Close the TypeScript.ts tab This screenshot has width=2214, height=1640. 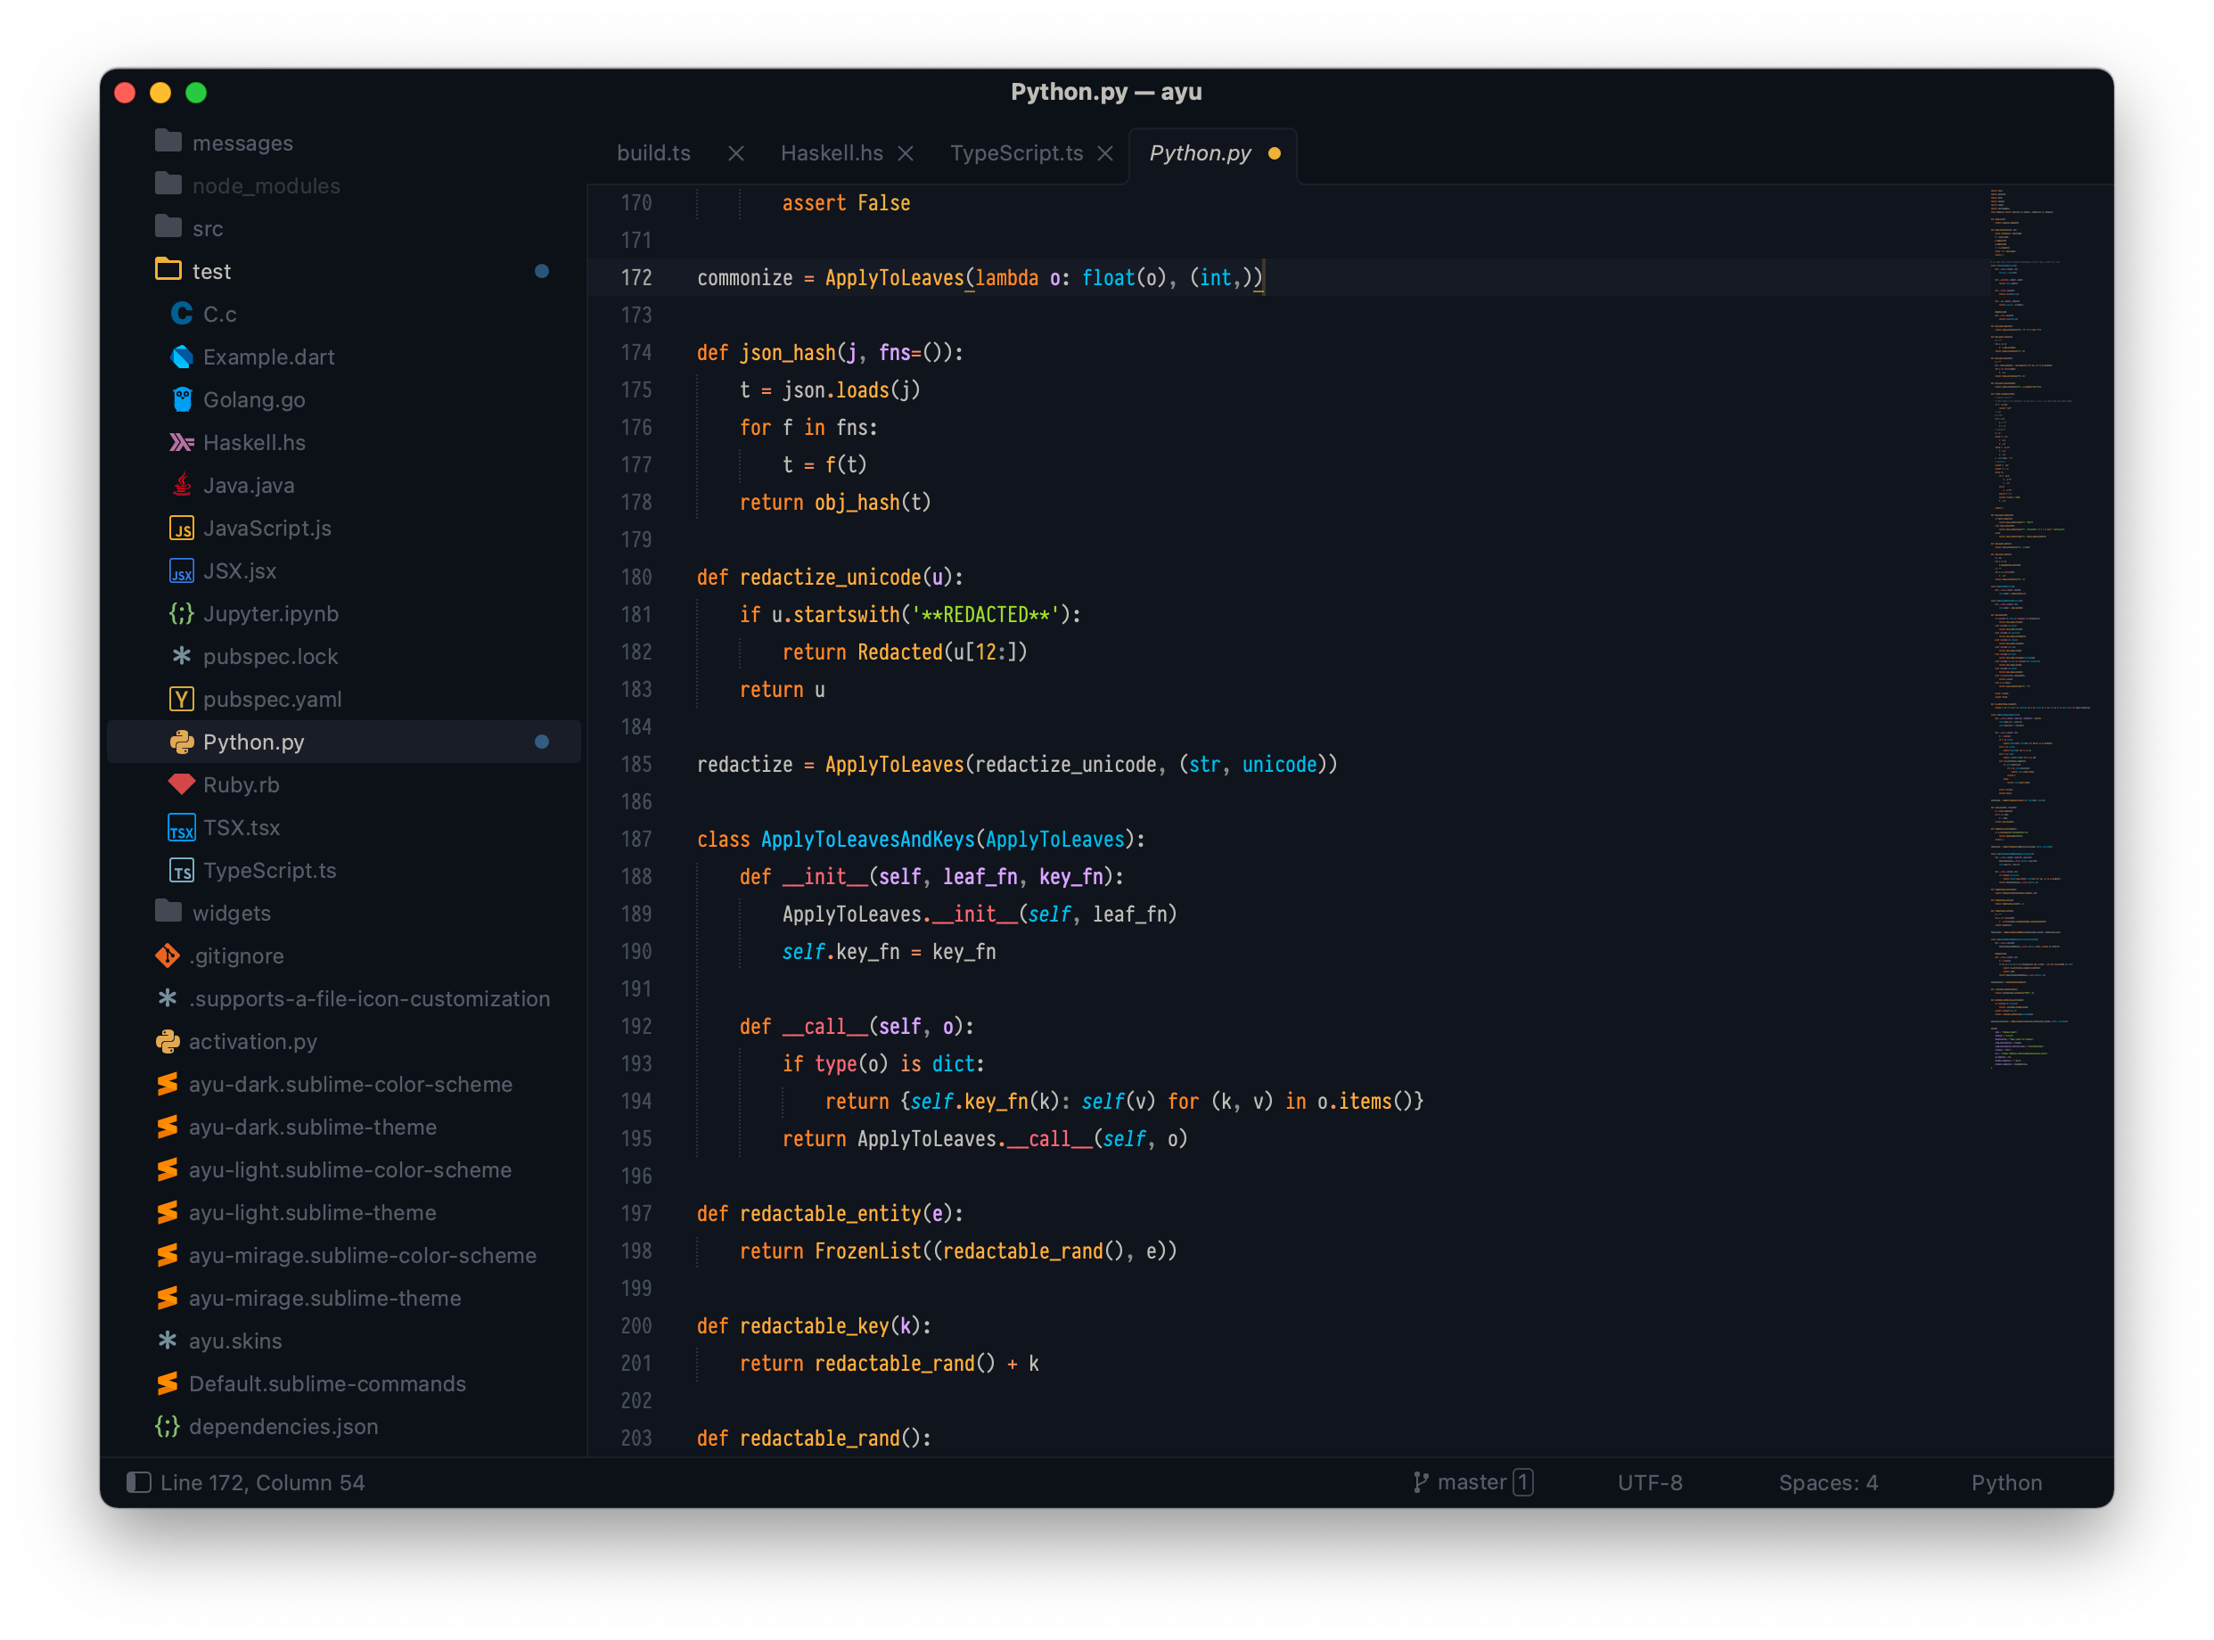[x=1105, y=153]
